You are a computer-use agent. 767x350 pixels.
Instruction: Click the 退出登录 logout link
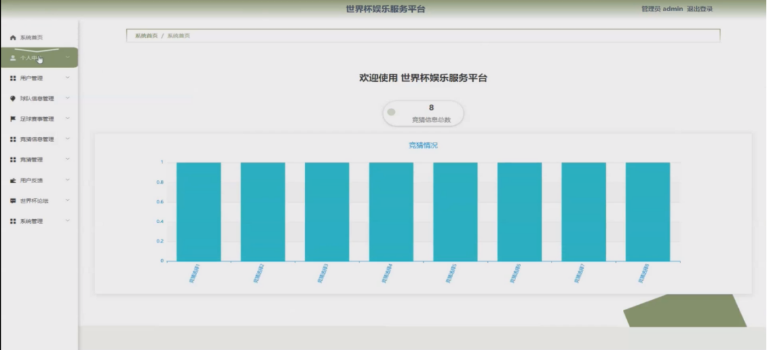tap(700, 9)
